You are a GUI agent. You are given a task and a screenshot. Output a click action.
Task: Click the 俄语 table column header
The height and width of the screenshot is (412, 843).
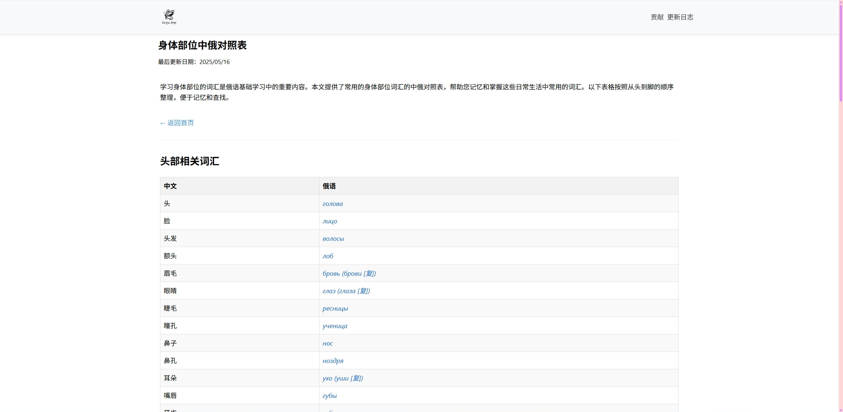pos(329,186)
